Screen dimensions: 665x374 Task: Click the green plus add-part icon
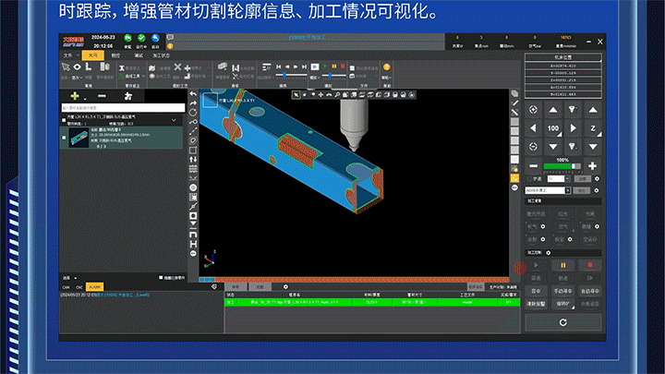[x=75, y=96]
